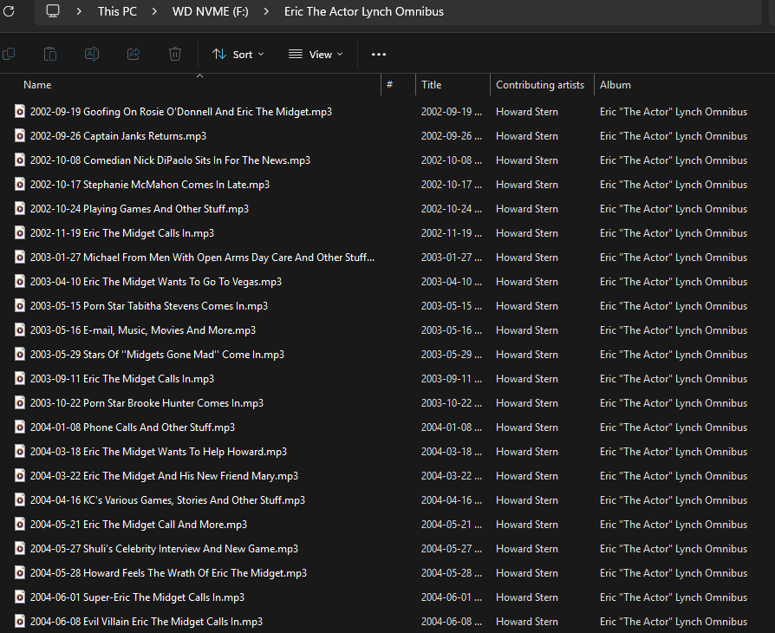Select 2004-05-21 Eric The Midget Call And More.mp3
775x633 pixels.
coord(139,525)
